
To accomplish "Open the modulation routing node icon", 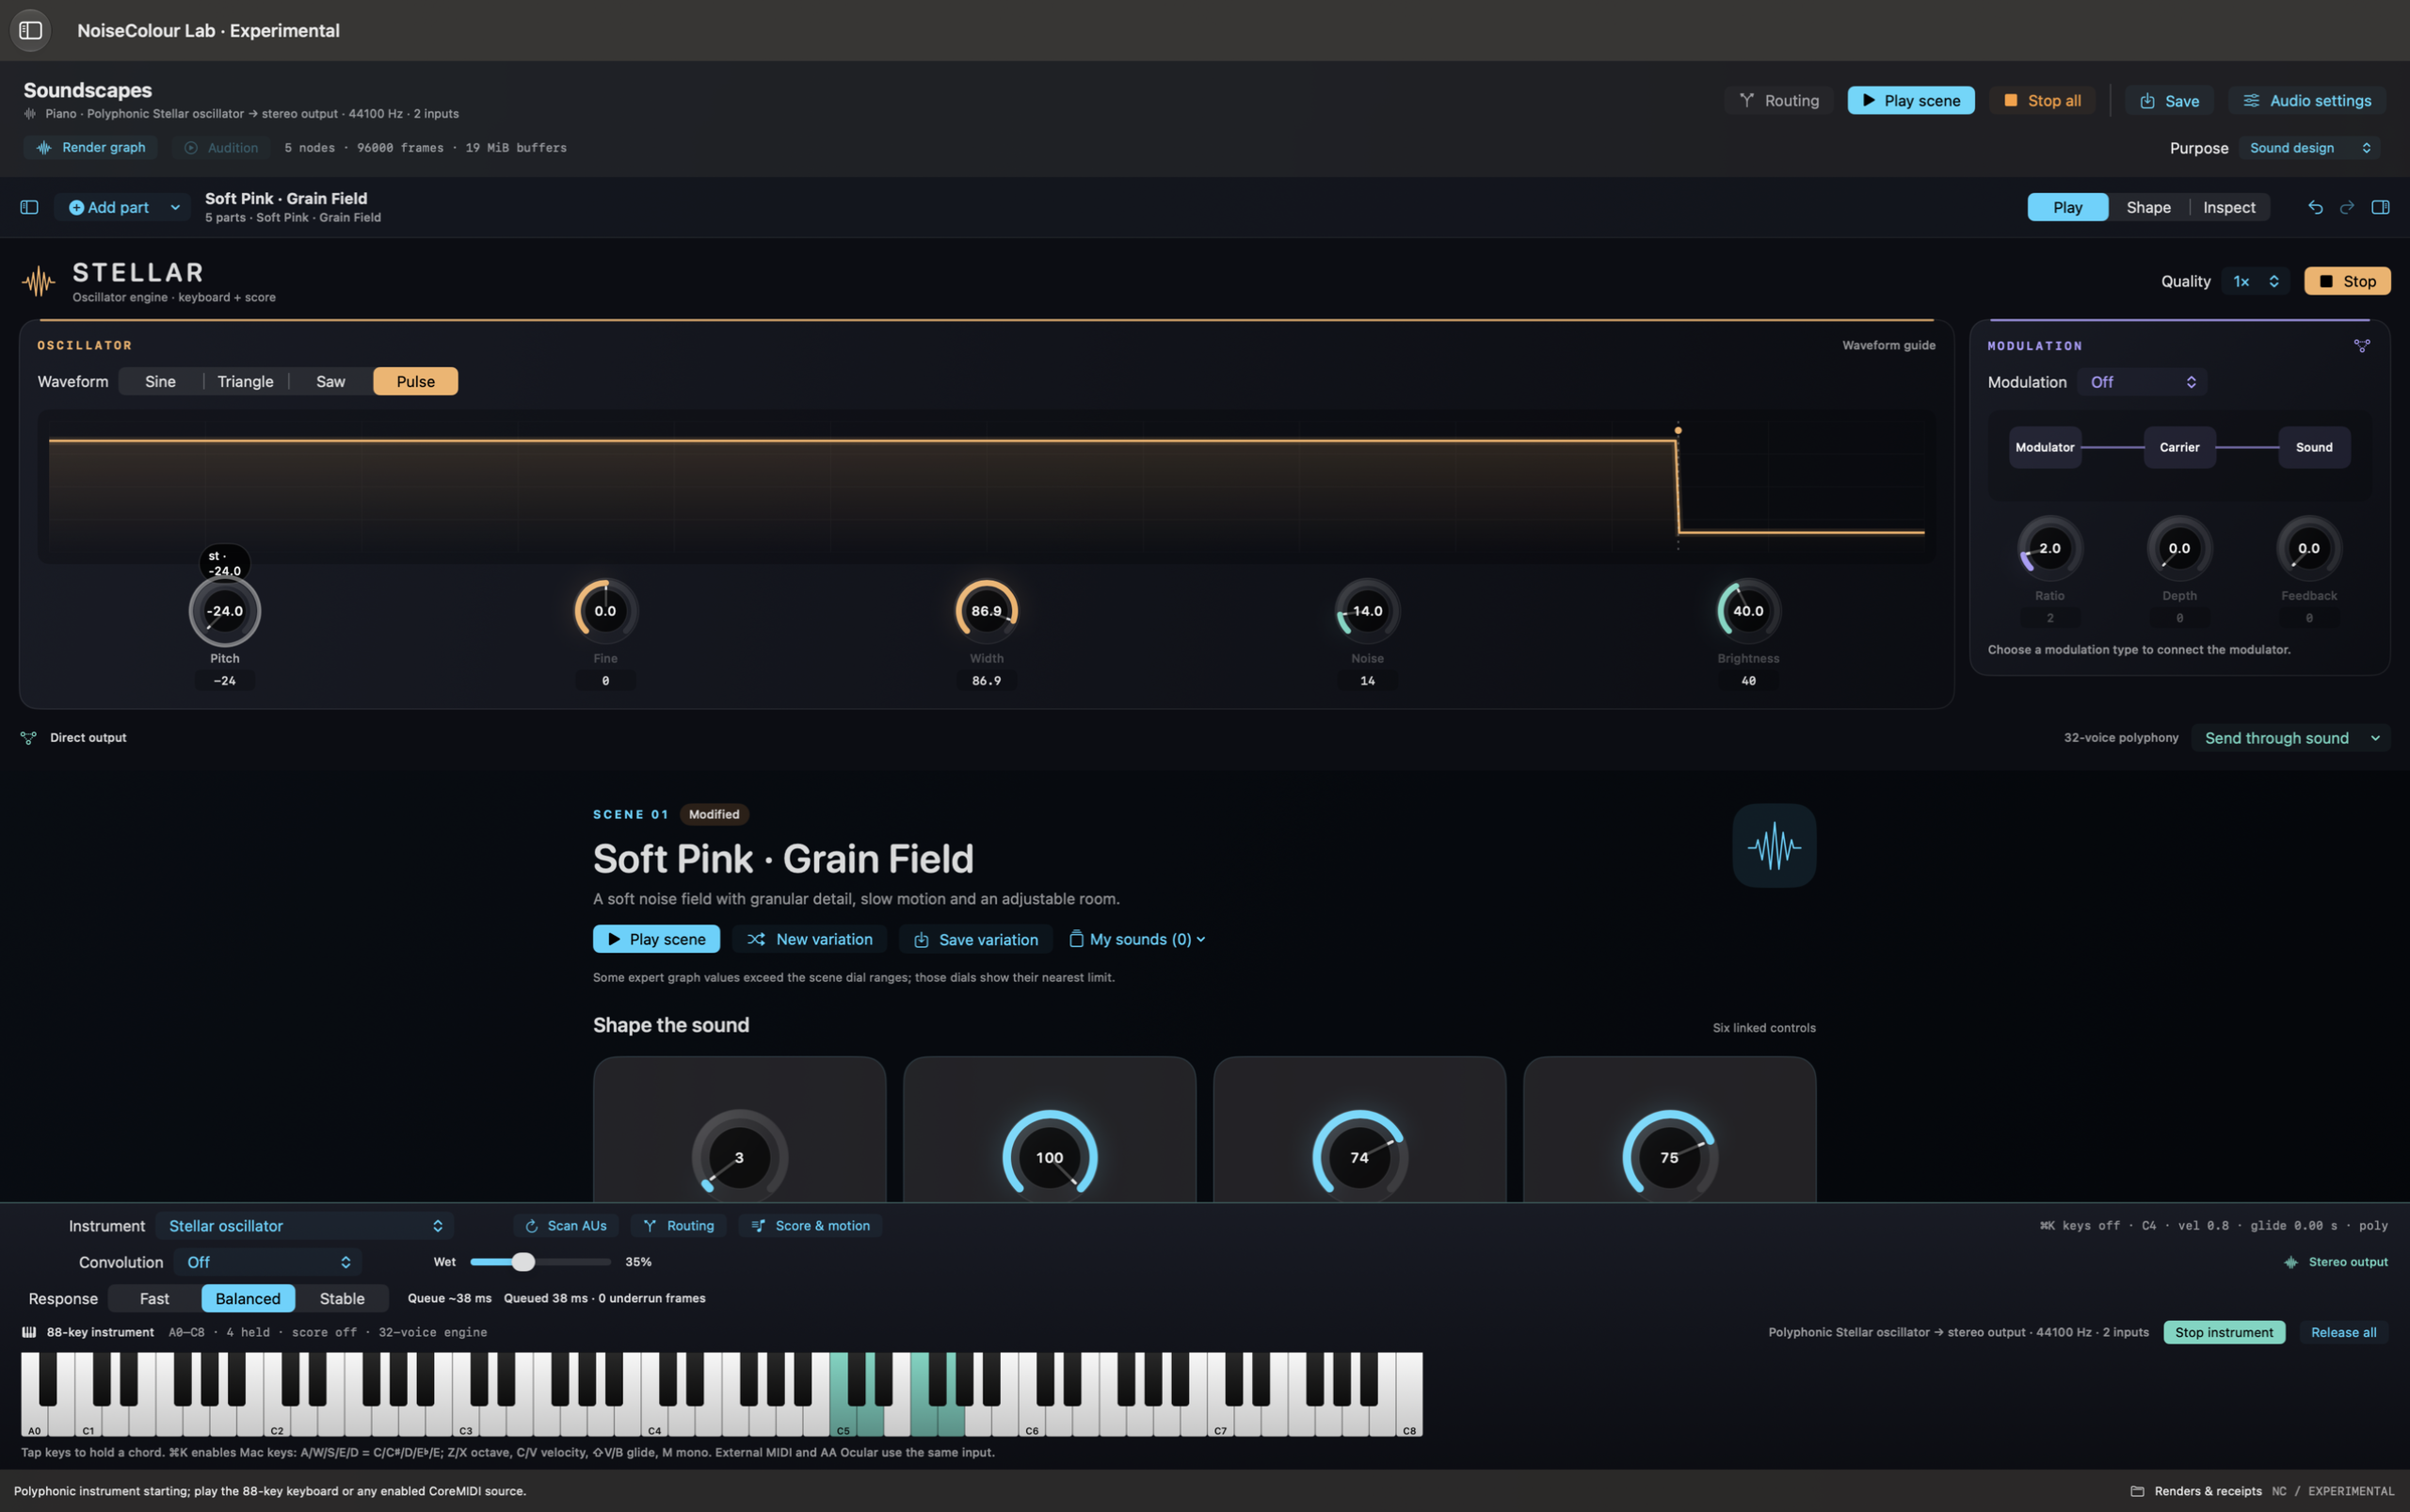I will pyautogui.click(x=2362, y=346).
